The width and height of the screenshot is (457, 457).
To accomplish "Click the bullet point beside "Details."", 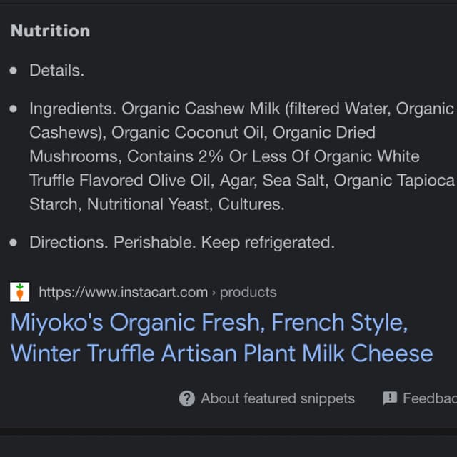I will click(x=14, y=71).
